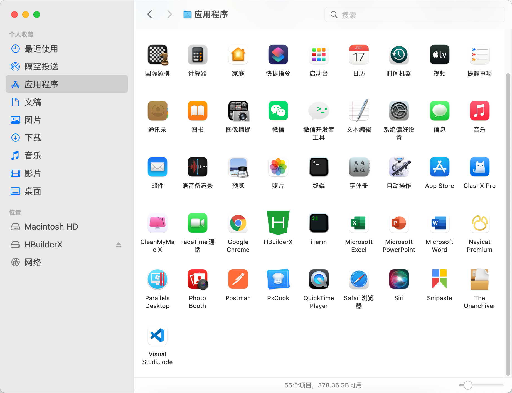Select the 通讯录 Contacts icon

coord(157,111)
